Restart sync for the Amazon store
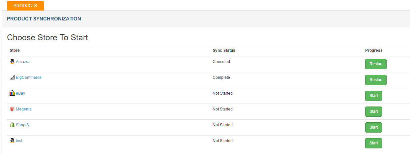This screenshot has height=154, width=410. coord(376,64)
